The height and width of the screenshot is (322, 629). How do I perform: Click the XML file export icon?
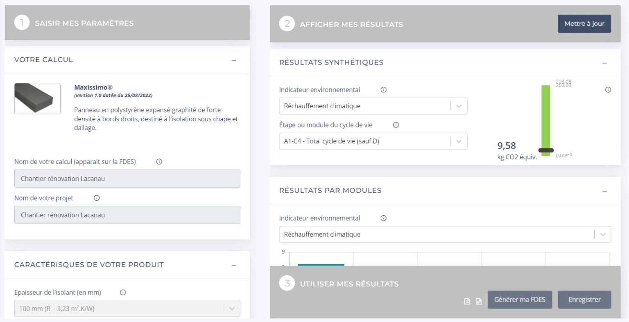[478, 301]
